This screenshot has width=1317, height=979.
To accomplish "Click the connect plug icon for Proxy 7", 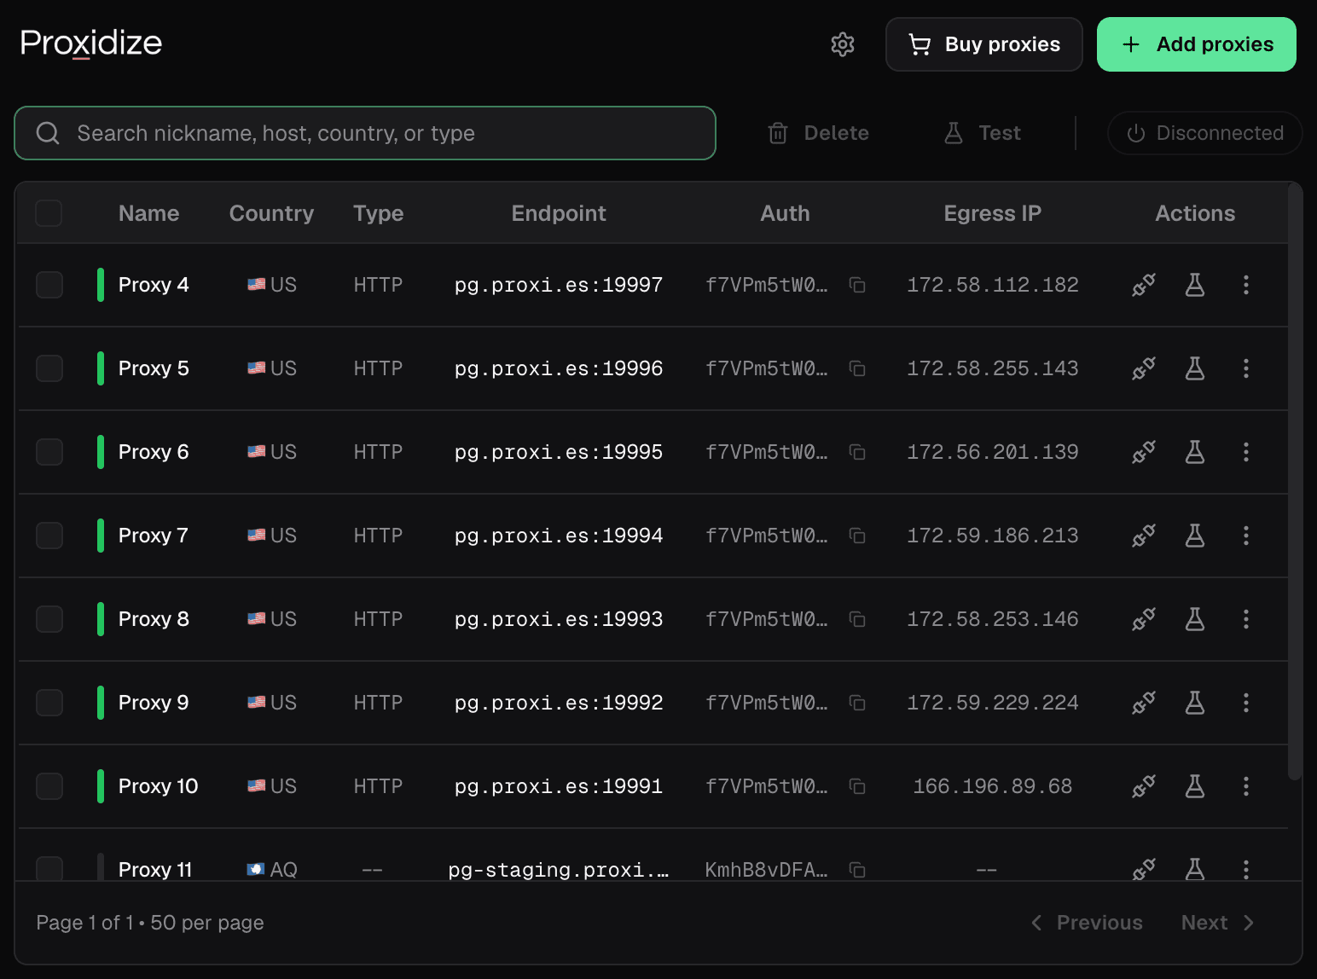I will [x=1144, y=536].
